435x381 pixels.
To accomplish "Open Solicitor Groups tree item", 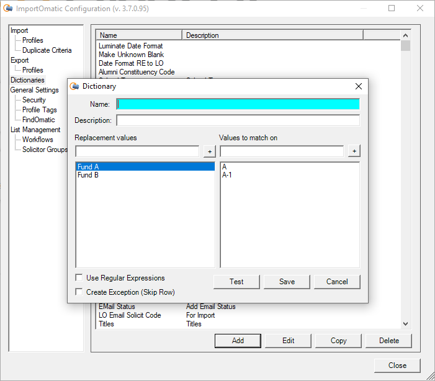I will coord(45,150).
